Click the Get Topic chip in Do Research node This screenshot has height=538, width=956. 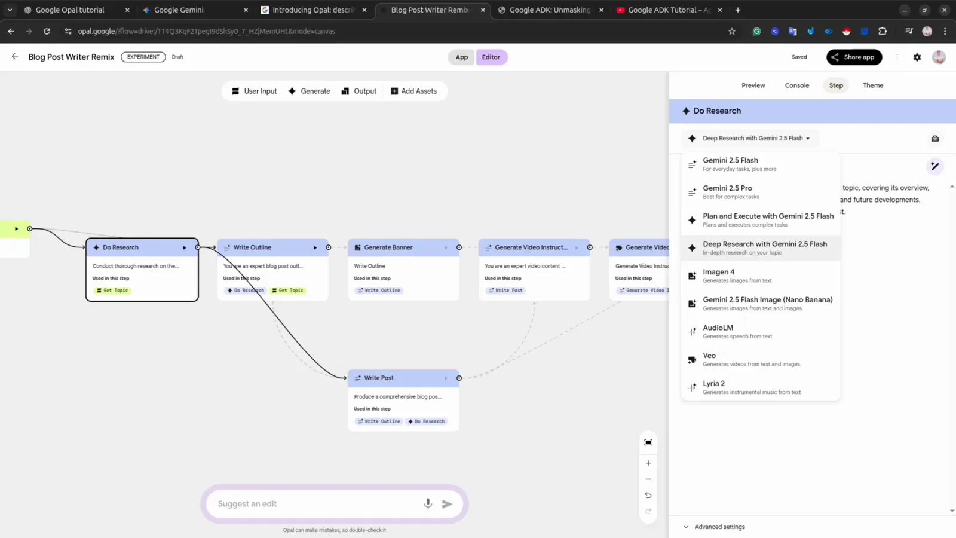[113, 291]
